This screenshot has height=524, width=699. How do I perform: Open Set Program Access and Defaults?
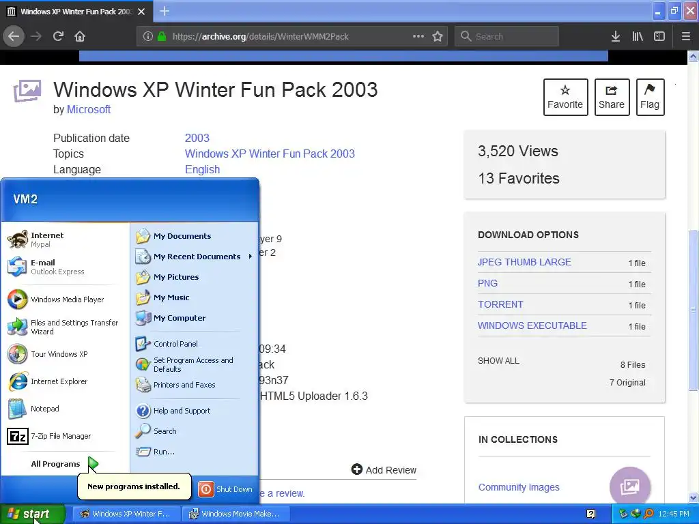click(194, 364)
